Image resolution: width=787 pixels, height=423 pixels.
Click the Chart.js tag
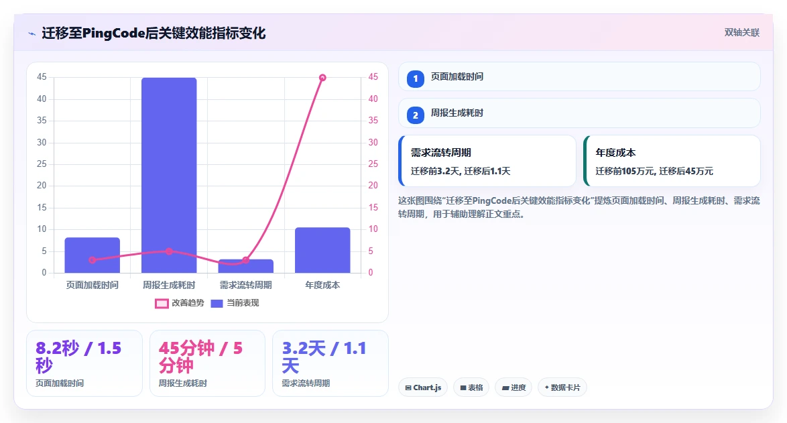pyautogui.click(x=422, y=387)
